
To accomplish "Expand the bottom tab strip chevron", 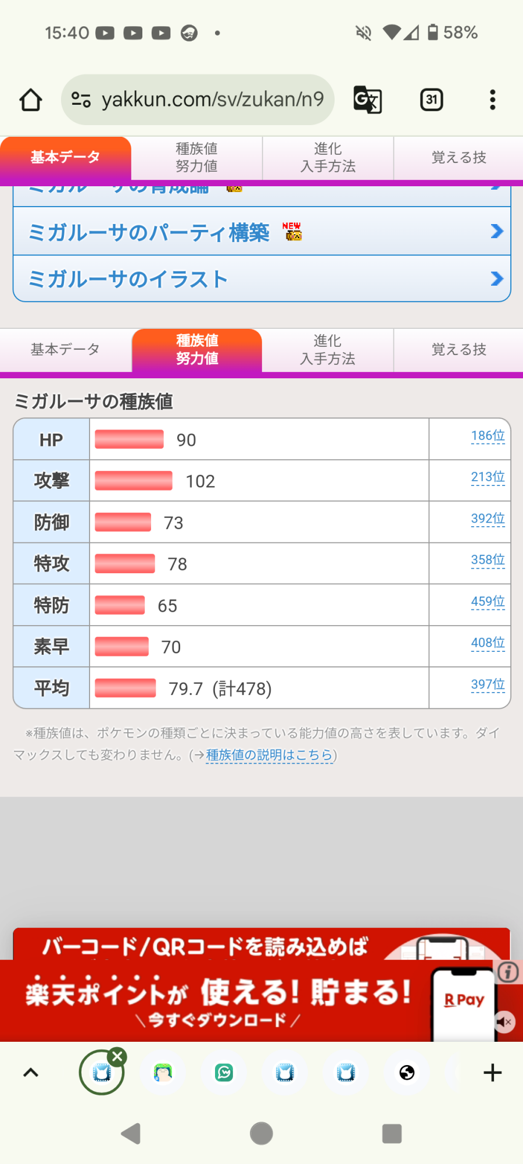I will 30,1073.
